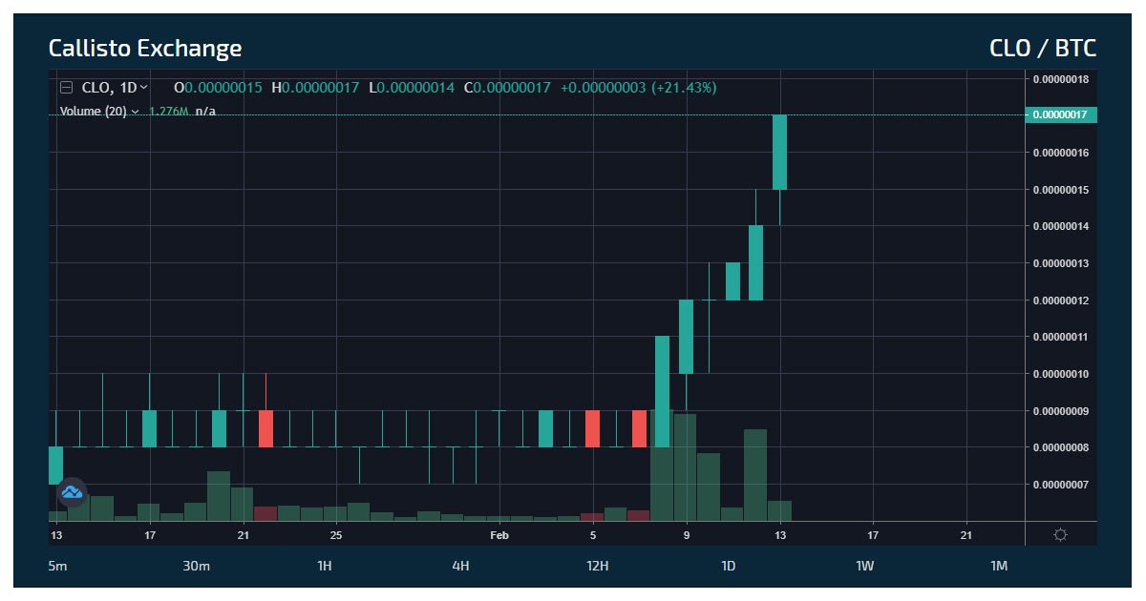Image resolution: width=1146 pixels, height=601 pixels.
Task: Expand the CLO, 1D symbol dropdown chevron
Action: pos(144,88)
